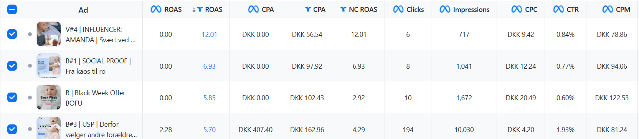Image resolution: width=639 pixels, height=139 pixels.
Task: Click the Meta icon beside CPM header
Action: [x=608, y=9]
